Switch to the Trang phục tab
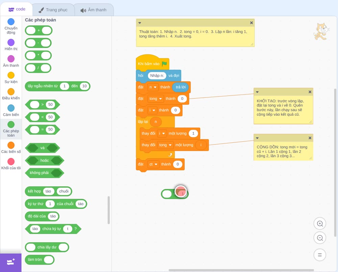 [53, 10]
